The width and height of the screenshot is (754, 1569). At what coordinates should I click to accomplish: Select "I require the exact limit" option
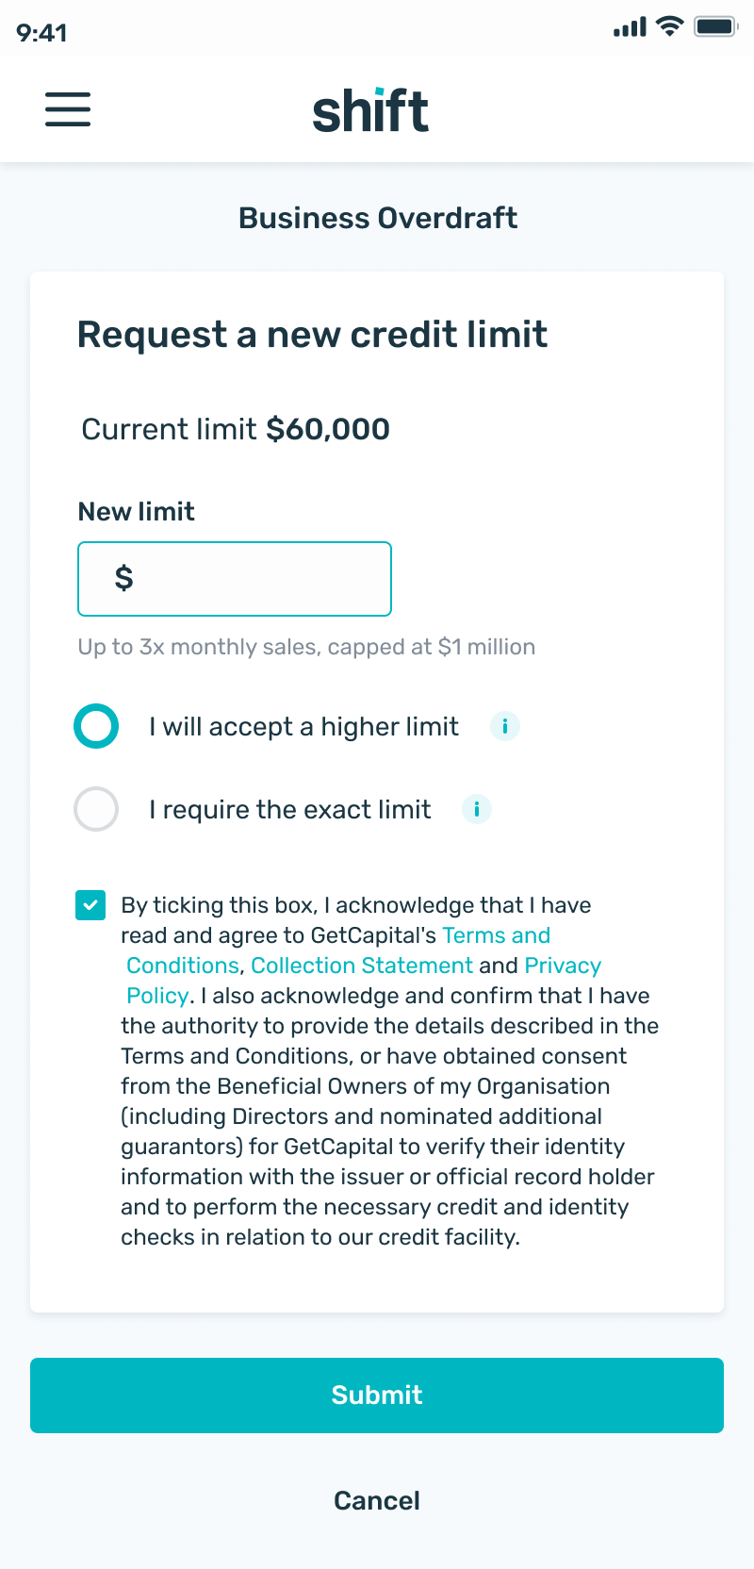[96, 809]
